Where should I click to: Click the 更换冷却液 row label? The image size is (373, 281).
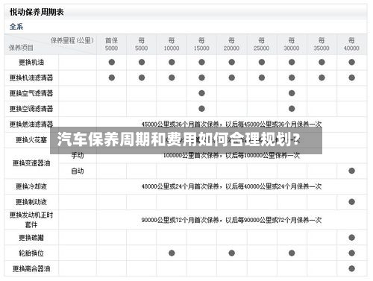pos(31,186)
